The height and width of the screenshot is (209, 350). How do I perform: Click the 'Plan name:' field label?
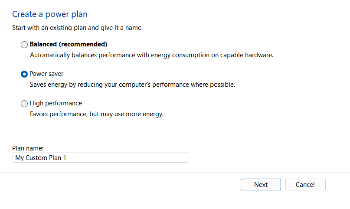pyautogui.click(x=28, y=148)
